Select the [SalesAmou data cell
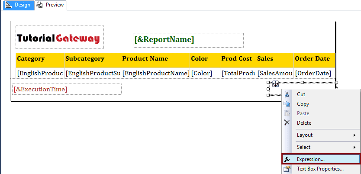This screenshot has height=174, width=361. pyautogui.click(x=275, y=73)
